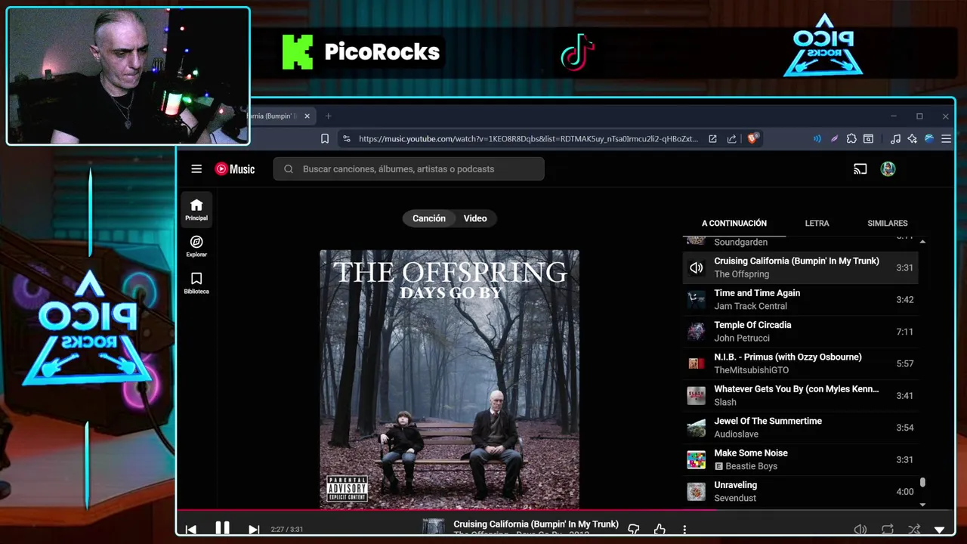Click the Days Go By album artwork
The image size is (967, 544).
click(450, 379)
